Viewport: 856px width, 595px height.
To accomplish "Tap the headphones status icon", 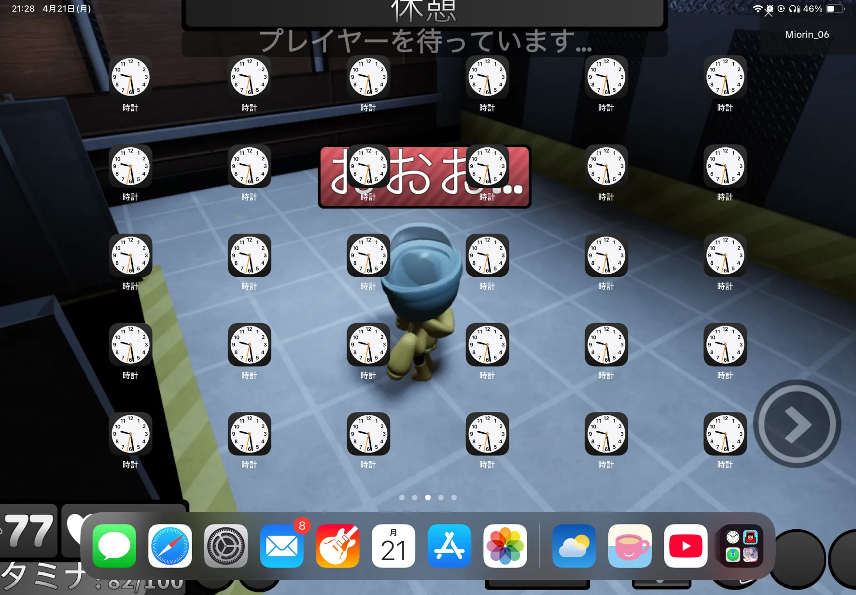I will tap(794, 9).
